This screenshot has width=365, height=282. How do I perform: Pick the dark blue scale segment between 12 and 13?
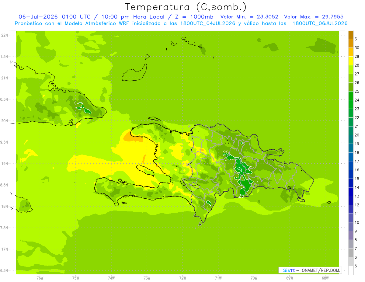click(351, 200)
